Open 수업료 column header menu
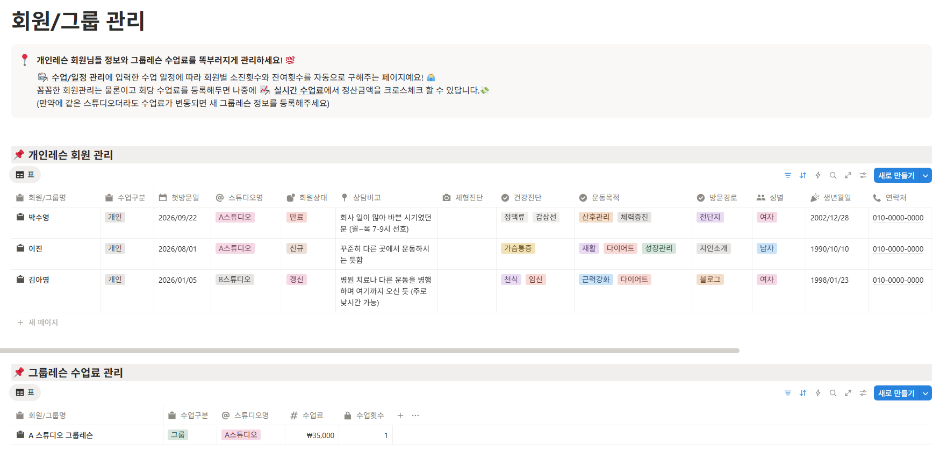Viewport: 933px width, 451px height. point(312,416)
